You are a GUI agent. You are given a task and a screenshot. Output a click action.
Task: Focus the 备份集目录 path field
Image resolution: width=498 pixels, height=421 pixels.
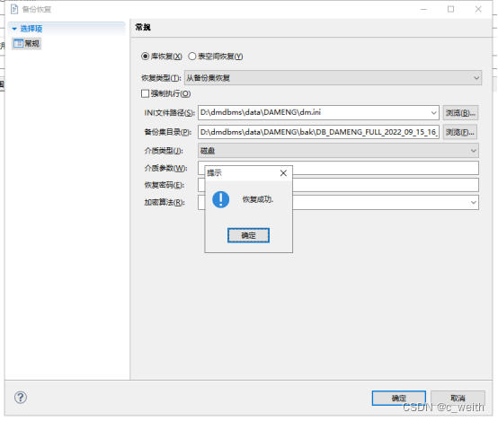pyautogui.click(x=318, y=132)
